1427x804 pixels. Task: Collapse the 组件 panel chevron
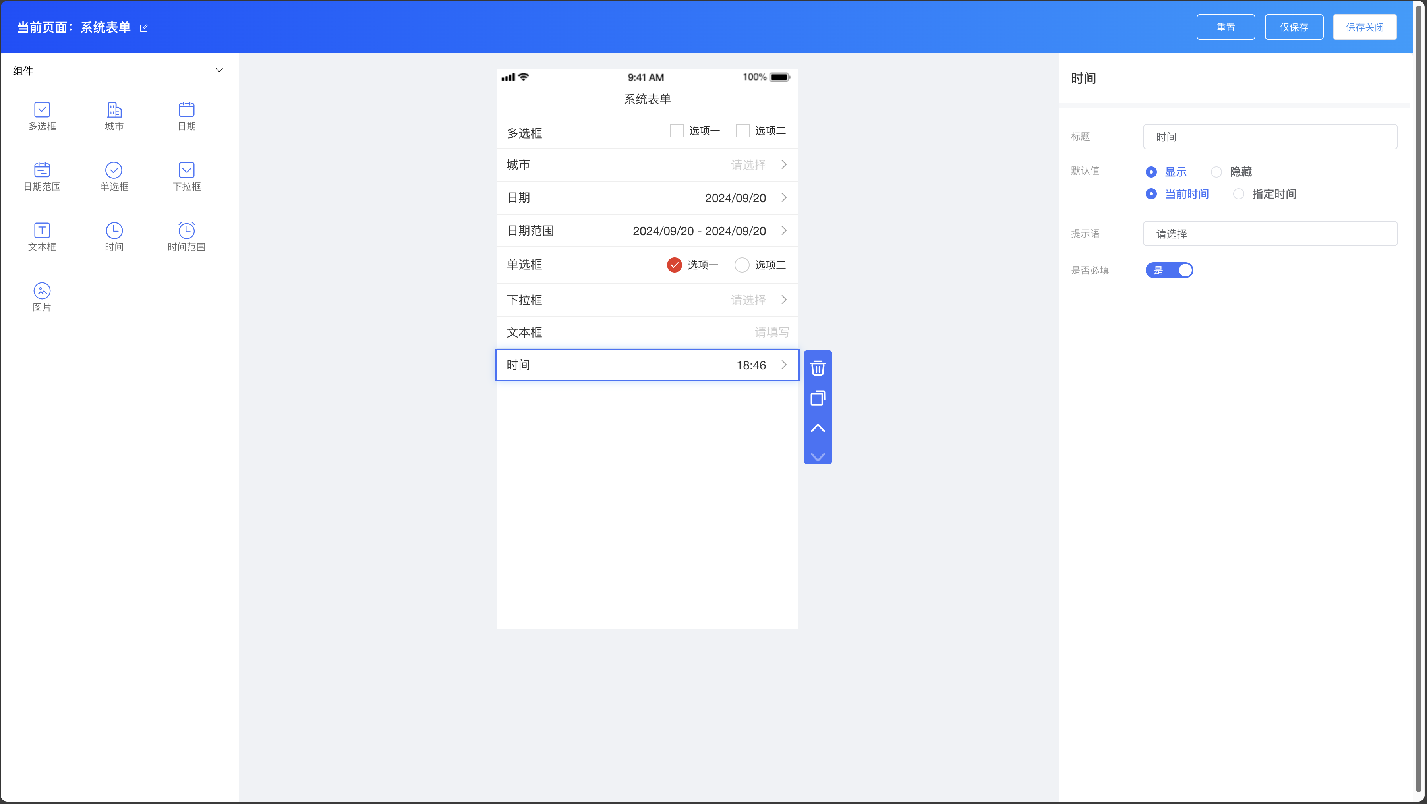pos(219,70)
